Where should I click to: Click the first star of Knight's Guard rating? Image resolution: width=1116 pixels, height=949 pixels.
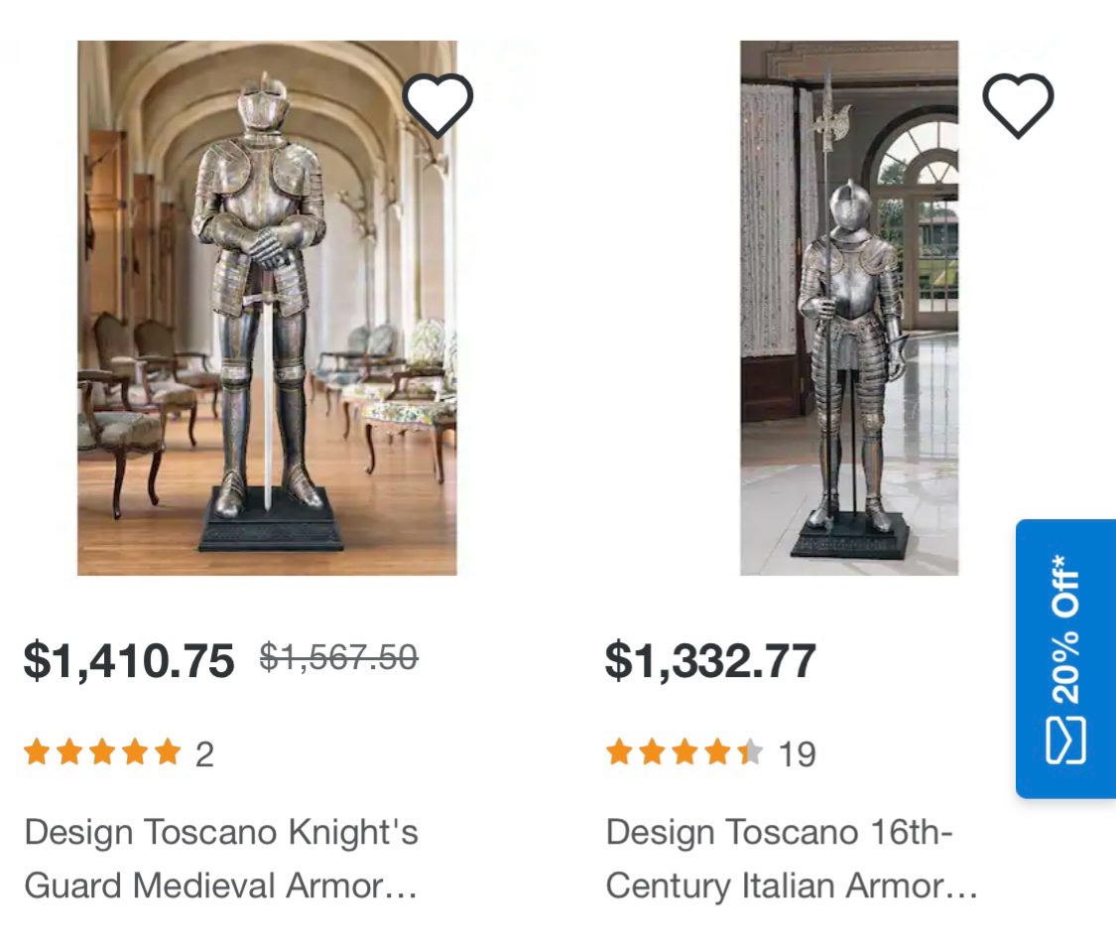point(38,752)
